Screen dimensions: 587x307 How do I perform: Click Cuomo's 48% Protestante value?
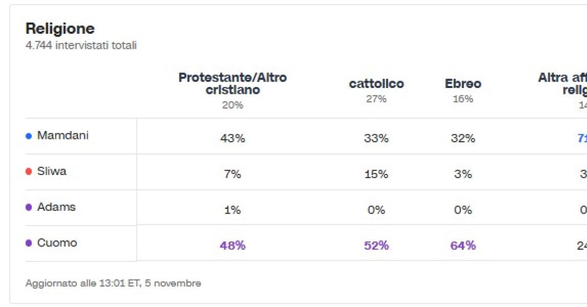[232, 245]
